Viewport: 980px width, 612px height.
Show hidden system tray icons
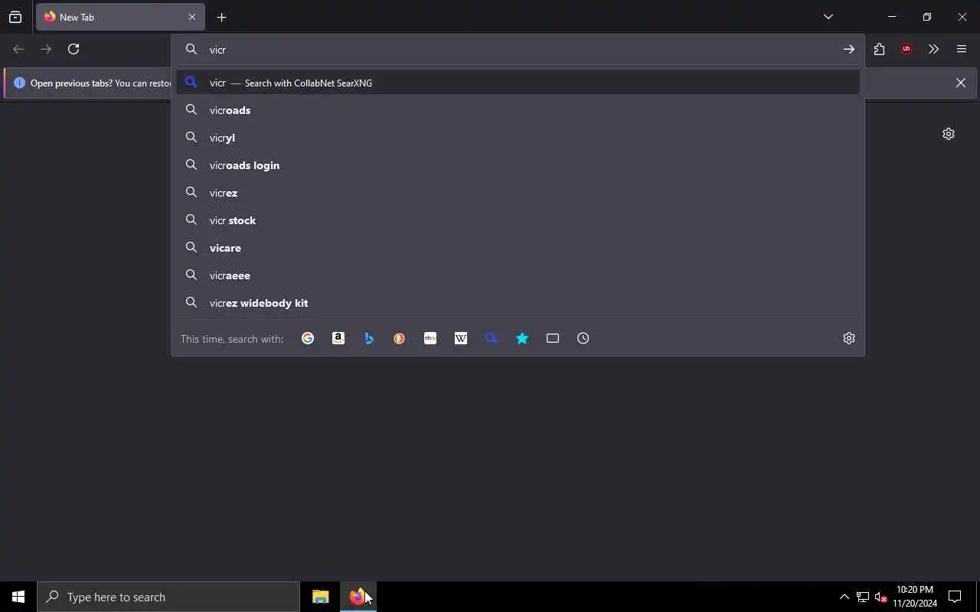[844, 597]
